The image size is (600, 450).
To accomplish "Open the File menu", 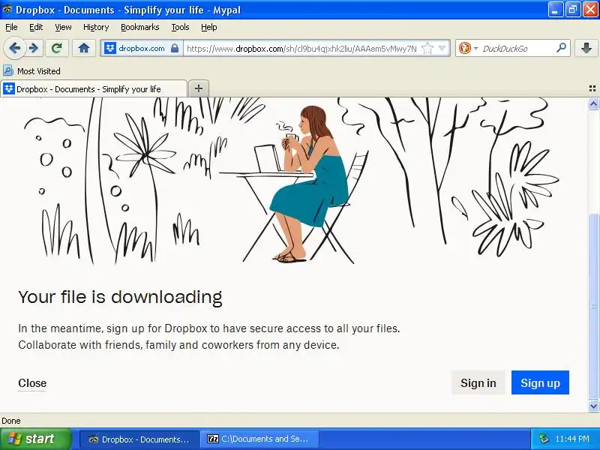I will pos(11,27).
